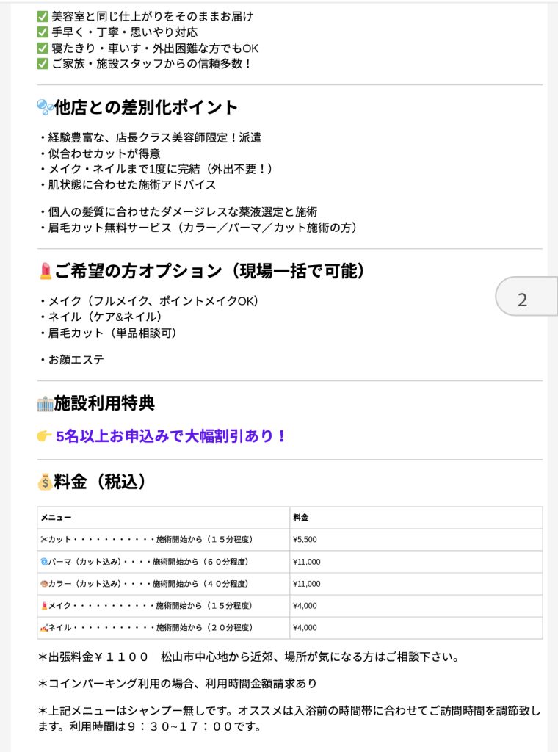
Task: Click the green checkmark beside 美容室と同じ仕上がり
Action: pos(42,16)
